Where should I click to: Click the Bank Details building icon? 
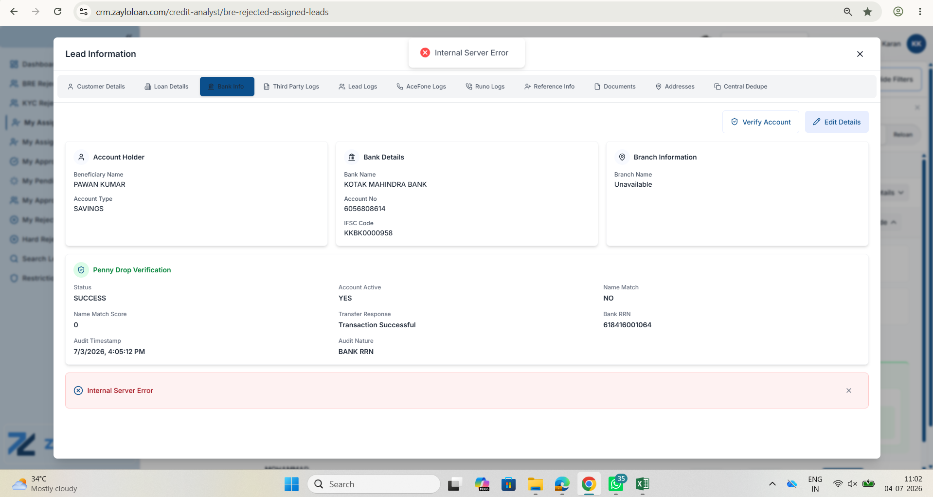(352, 157)
